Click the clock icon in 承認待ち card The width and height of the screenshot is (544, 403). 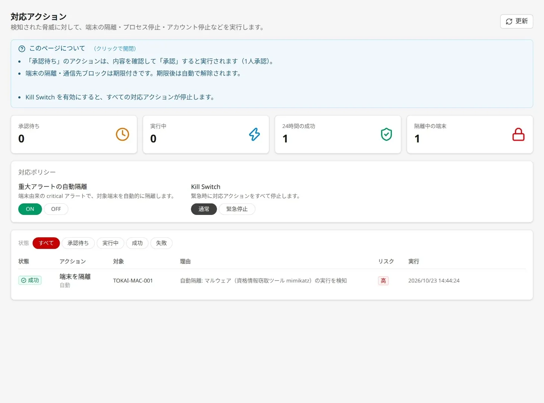click(x=122, y=134)
